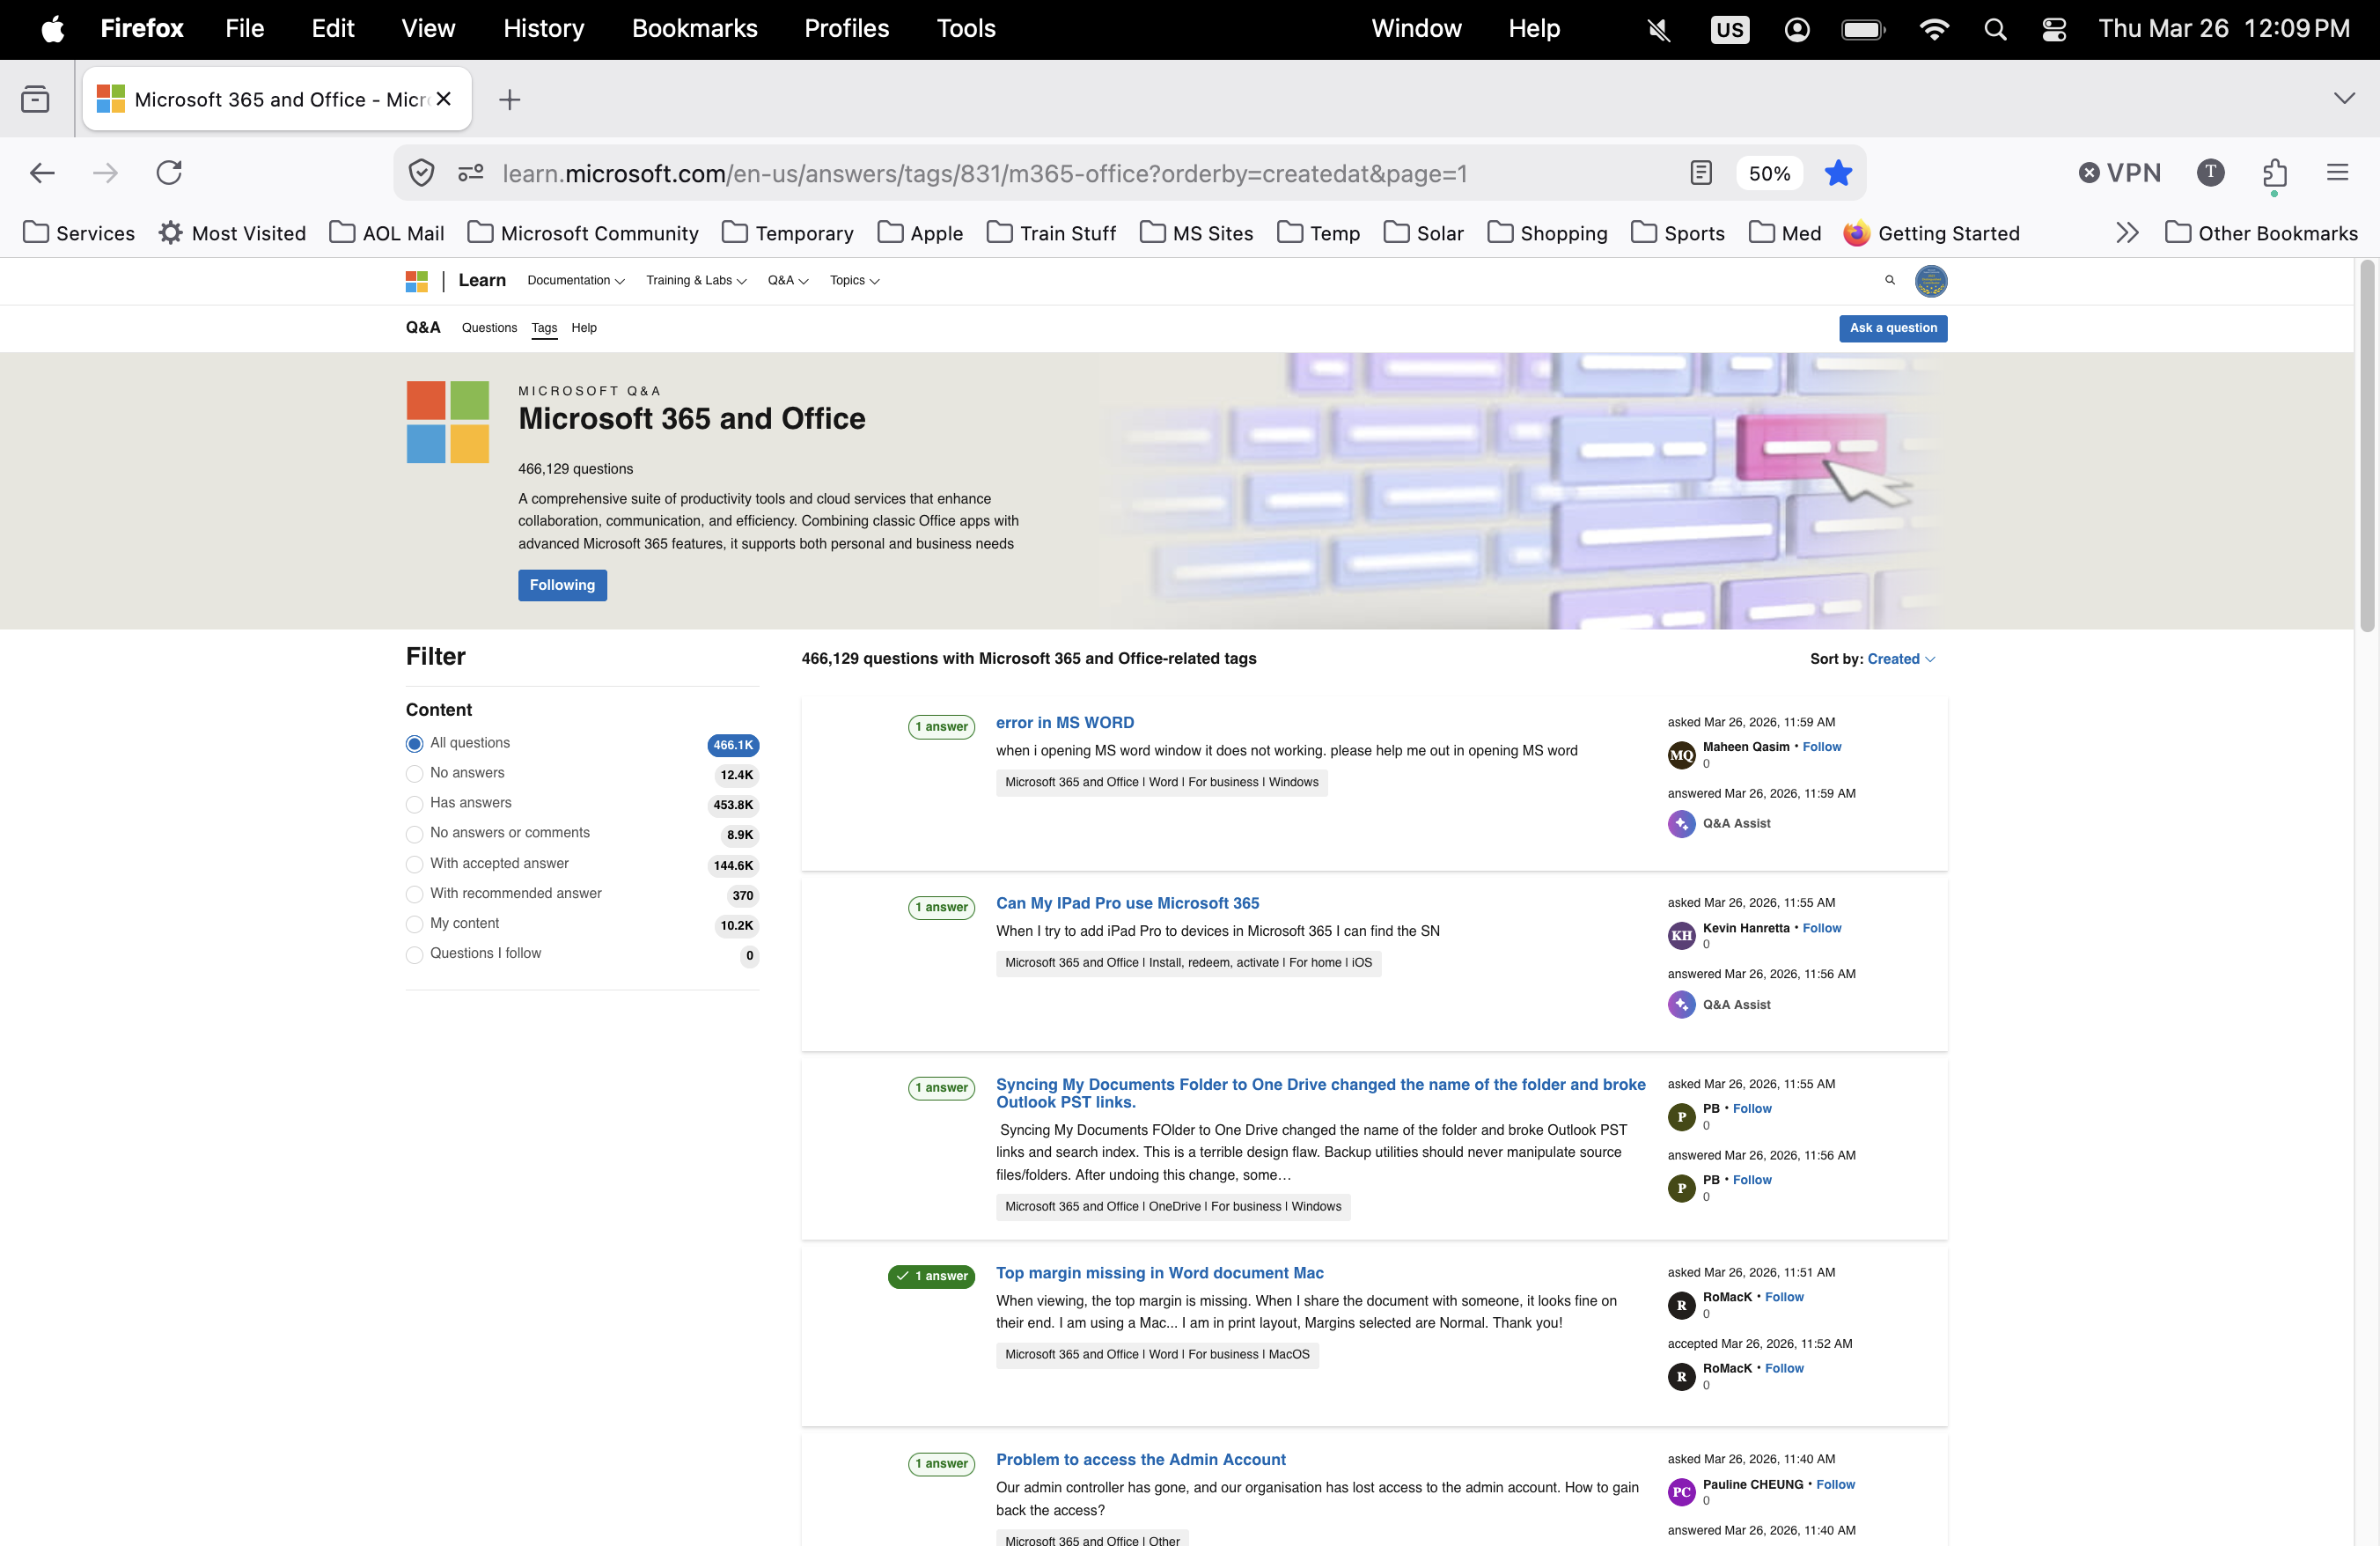
Task: Select the With accepted answer radio button
Action: tap(414, 864)
